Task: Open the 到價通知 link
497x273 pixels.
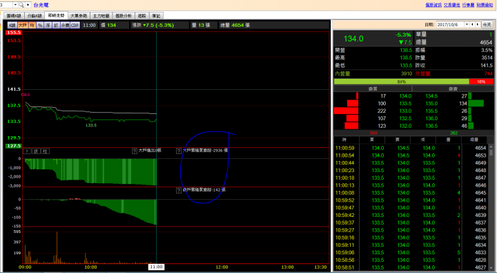Action: (485, 5)
